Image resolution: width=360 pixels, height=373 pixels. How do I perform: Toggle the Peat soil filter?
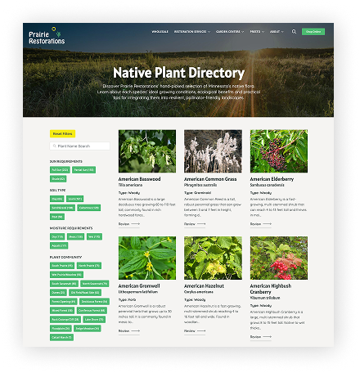57,217
